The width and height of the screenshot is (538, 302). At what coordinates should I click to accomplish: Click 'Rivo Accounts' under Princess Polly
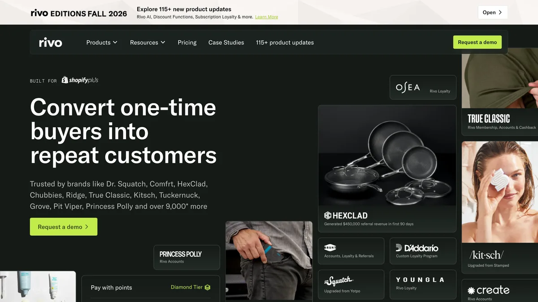[x=172, y=261]
